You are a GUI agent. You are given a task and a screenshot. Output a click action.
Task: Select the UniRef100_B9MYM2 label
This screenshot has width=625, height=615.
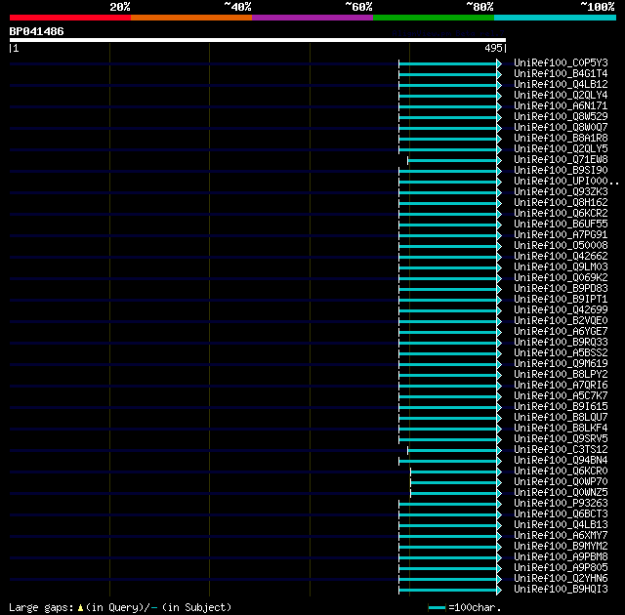click(561, 547)
